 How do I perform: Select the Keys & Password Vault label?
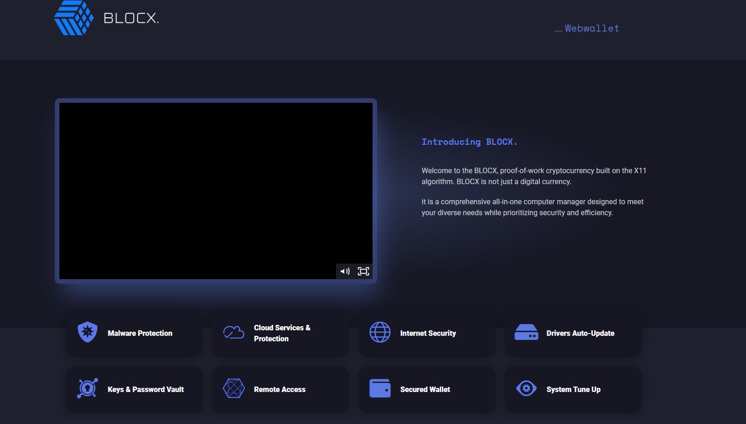coord(146,389)
